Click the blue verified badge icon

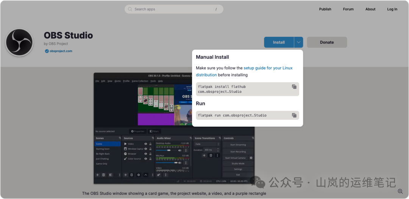point(47,51)
